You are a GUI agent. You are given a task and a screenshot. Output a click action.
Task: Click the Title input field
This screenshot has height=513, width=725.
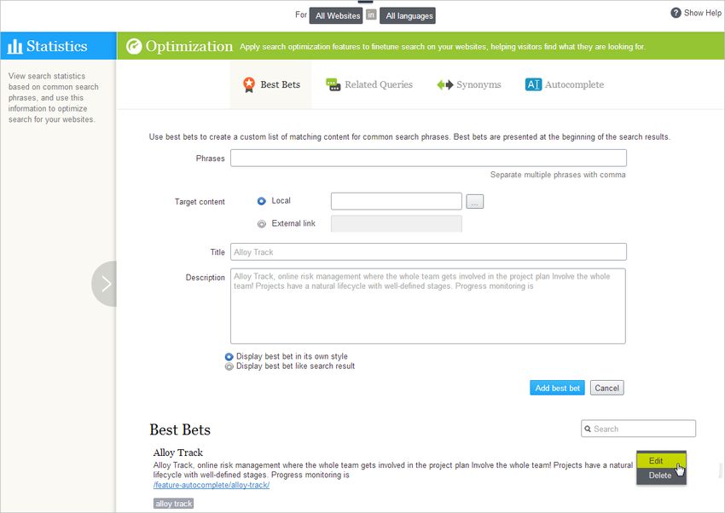[429, 252]
